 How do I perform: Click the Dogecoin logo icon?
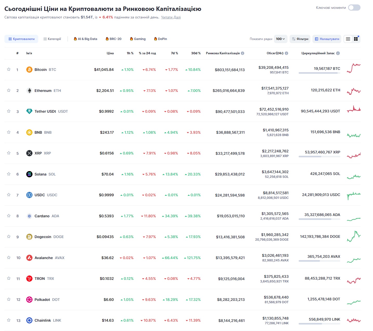[x=29, y=237]
